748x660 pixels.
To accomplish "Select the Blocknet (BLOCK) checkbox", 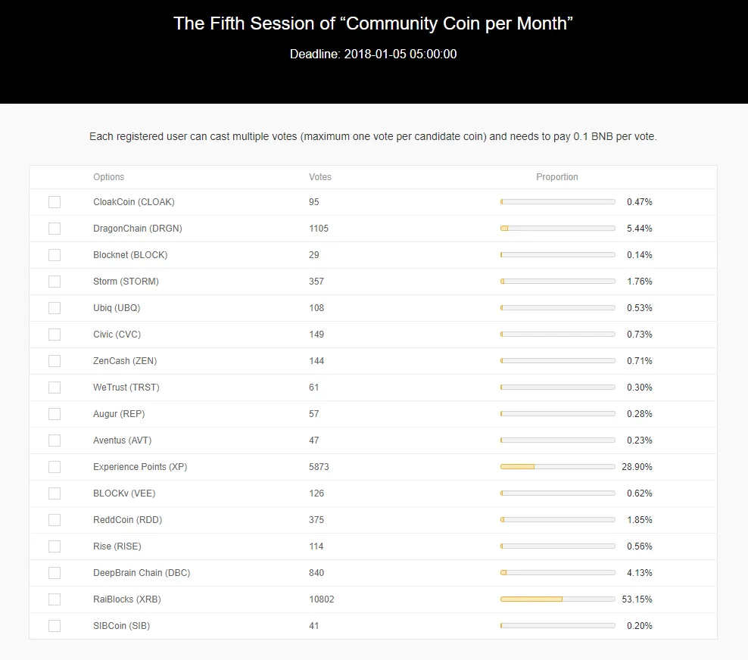I will pyautogui.click(x=55, y=255).
